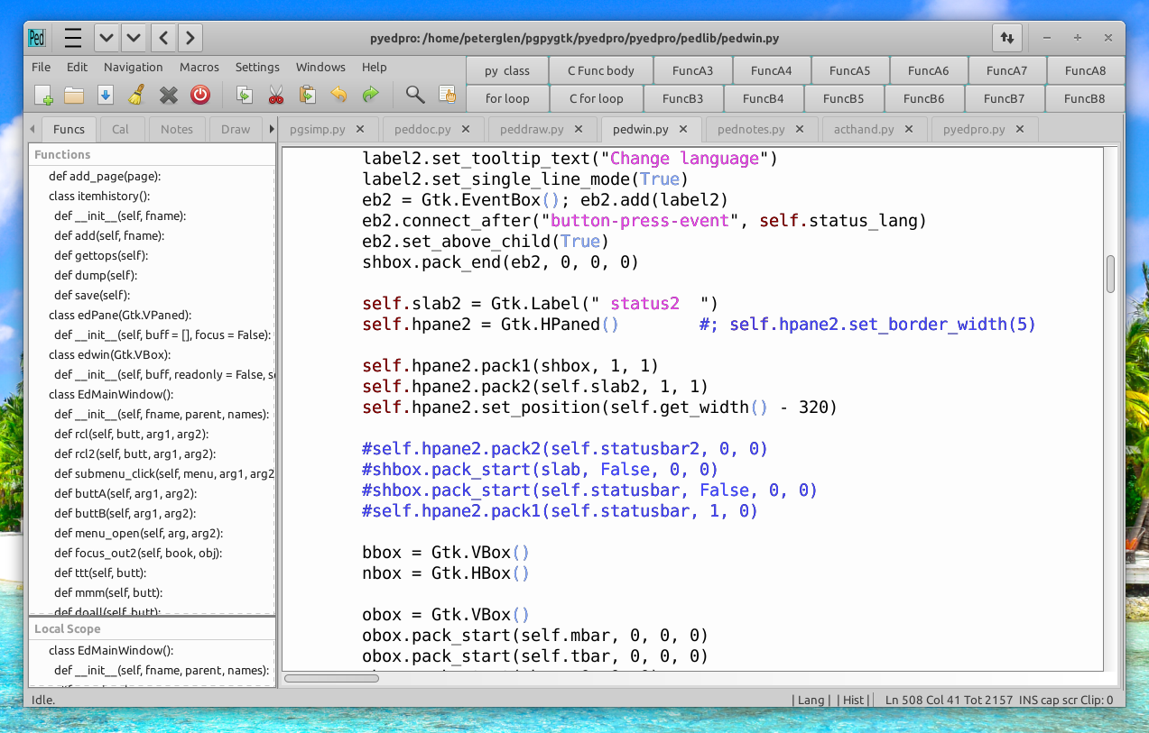
Task: Cut selection with the red scissors icon
Action: pyautogui.click(x=276, y=95)
